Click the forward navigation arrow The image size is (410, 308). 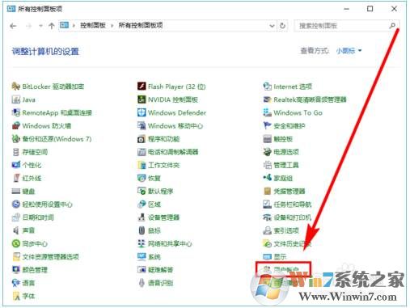28,26
